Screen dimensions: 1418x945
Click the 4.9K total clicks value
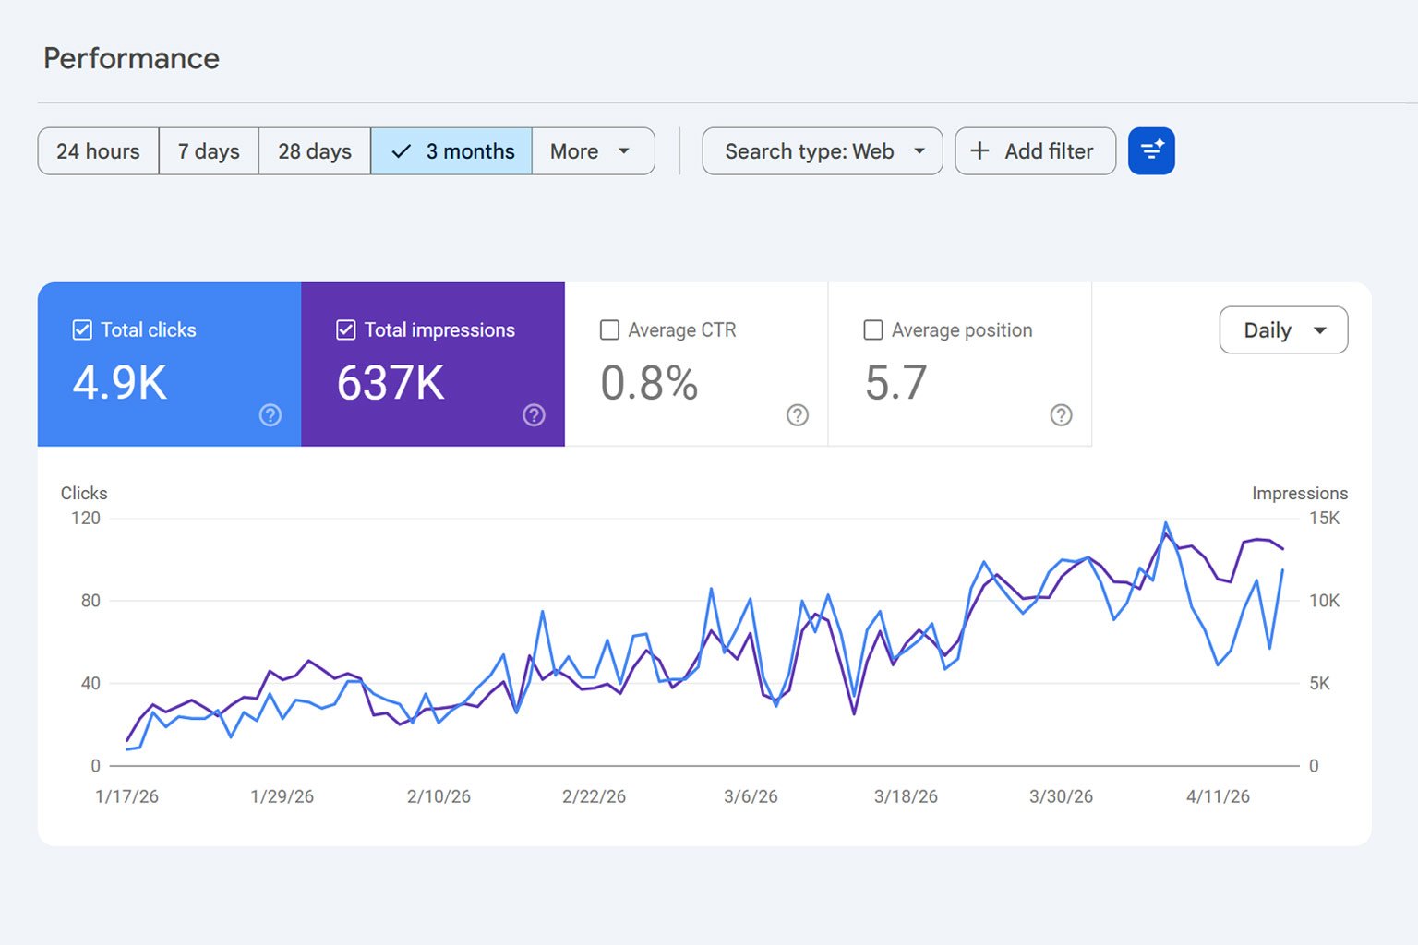[x=120, y=382]
